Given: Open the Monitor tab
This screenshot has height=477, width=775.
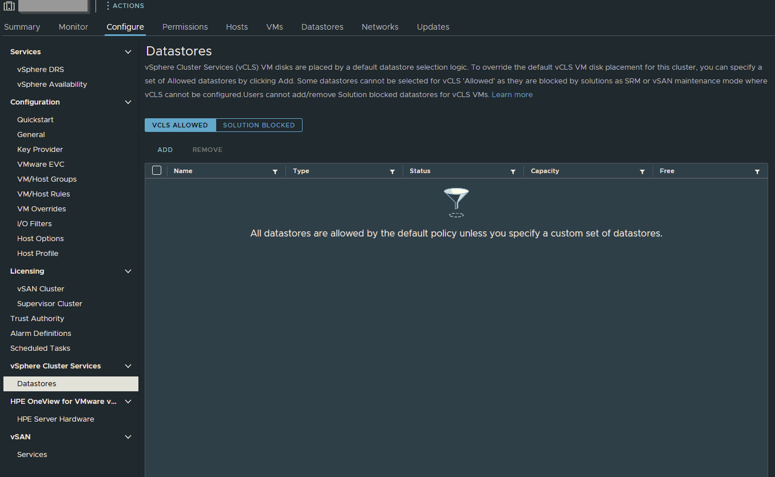Looking at the screenshot, I should click(73, 27).
